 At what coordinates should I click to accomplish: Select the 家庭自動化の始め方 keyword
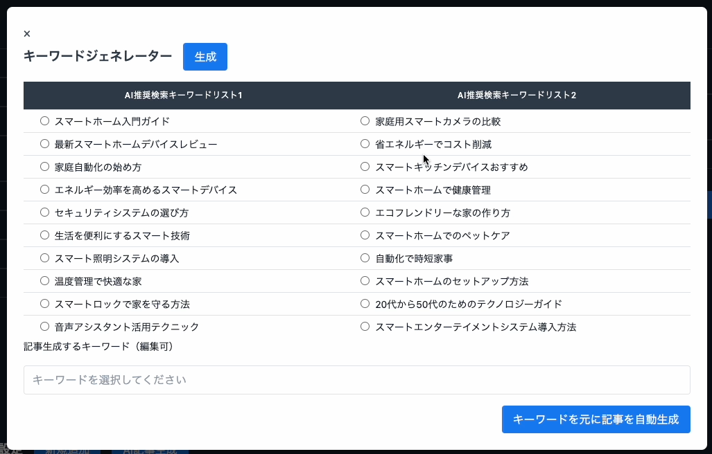coord(44,166)
